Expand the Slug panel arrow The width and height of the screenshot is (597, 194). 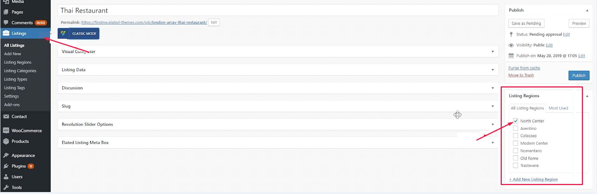point(493,106)
